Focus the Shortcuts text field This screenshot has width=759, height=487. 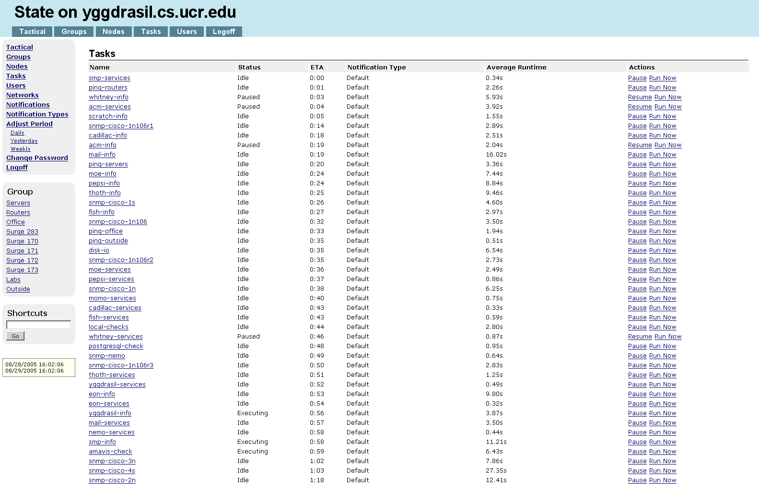[x=38, y=325]
